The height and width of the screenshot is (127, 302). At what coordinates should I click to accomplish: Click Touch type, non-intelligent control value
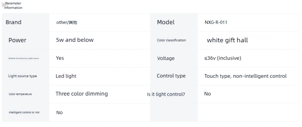pos(245,76)
